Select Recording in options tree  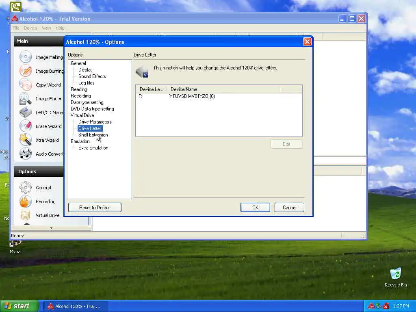(x=81, y=96)
